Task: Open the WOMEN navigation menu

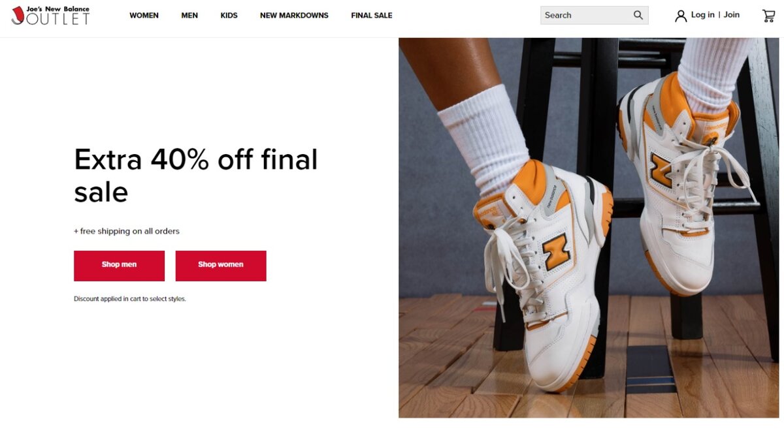Action: [x=144, y=16]
